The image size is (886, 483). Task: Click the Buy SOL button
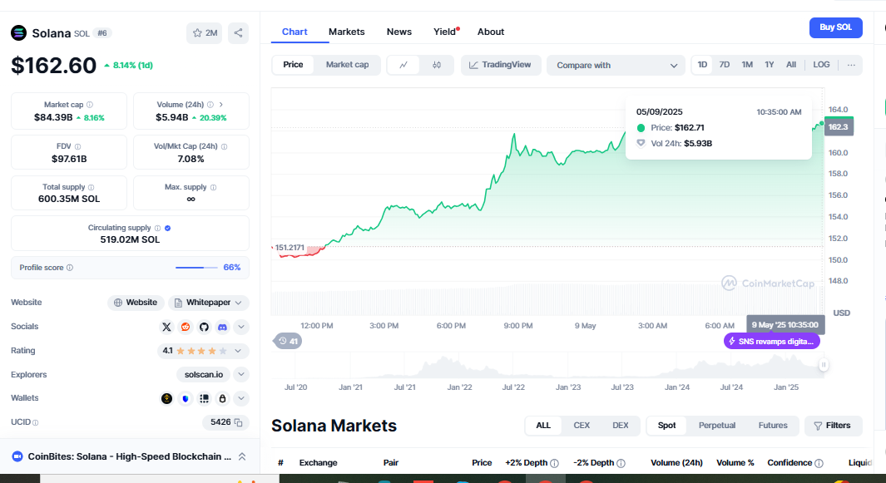(x=836, y=27)
